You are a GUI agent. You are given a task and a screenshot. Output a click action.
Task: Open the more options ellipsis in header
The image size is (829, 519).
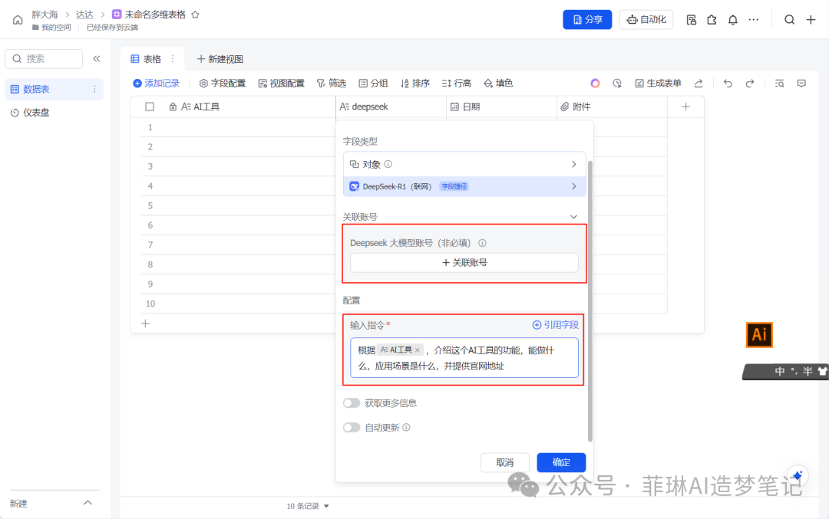pos(754,20)
